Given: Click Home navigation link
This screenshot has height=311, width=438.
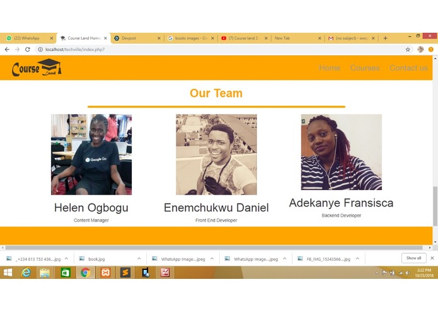Looking at the screenshot, I should click(330, 68).
